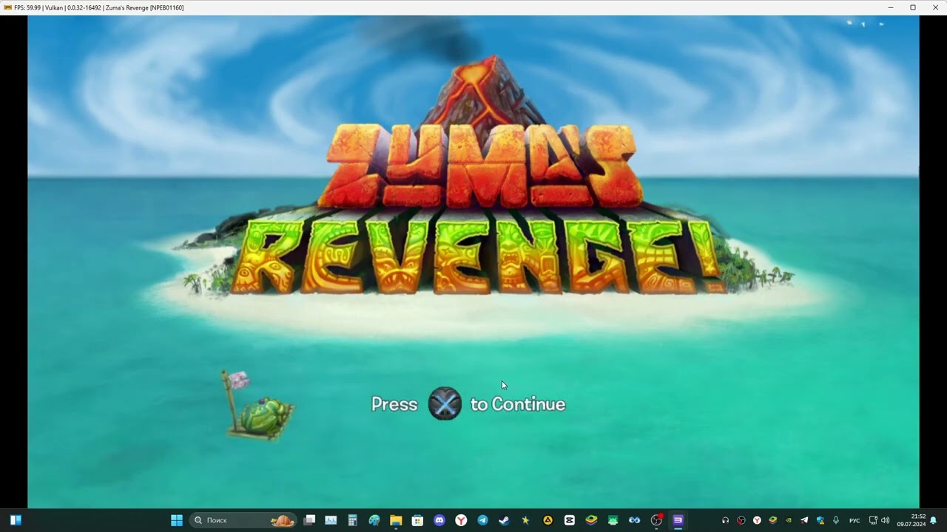Image resolution: width=947 pixels, height=532 pixels.
Task: Maximize the RPCS3 game window
Action: [x=913, y=7]
